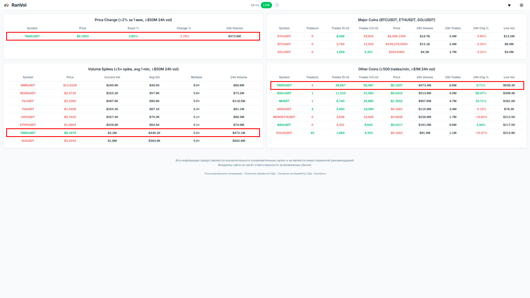Viewport: 530px width, 298px height.
Task: Click the green LIVE status badge
Action: 266,5
